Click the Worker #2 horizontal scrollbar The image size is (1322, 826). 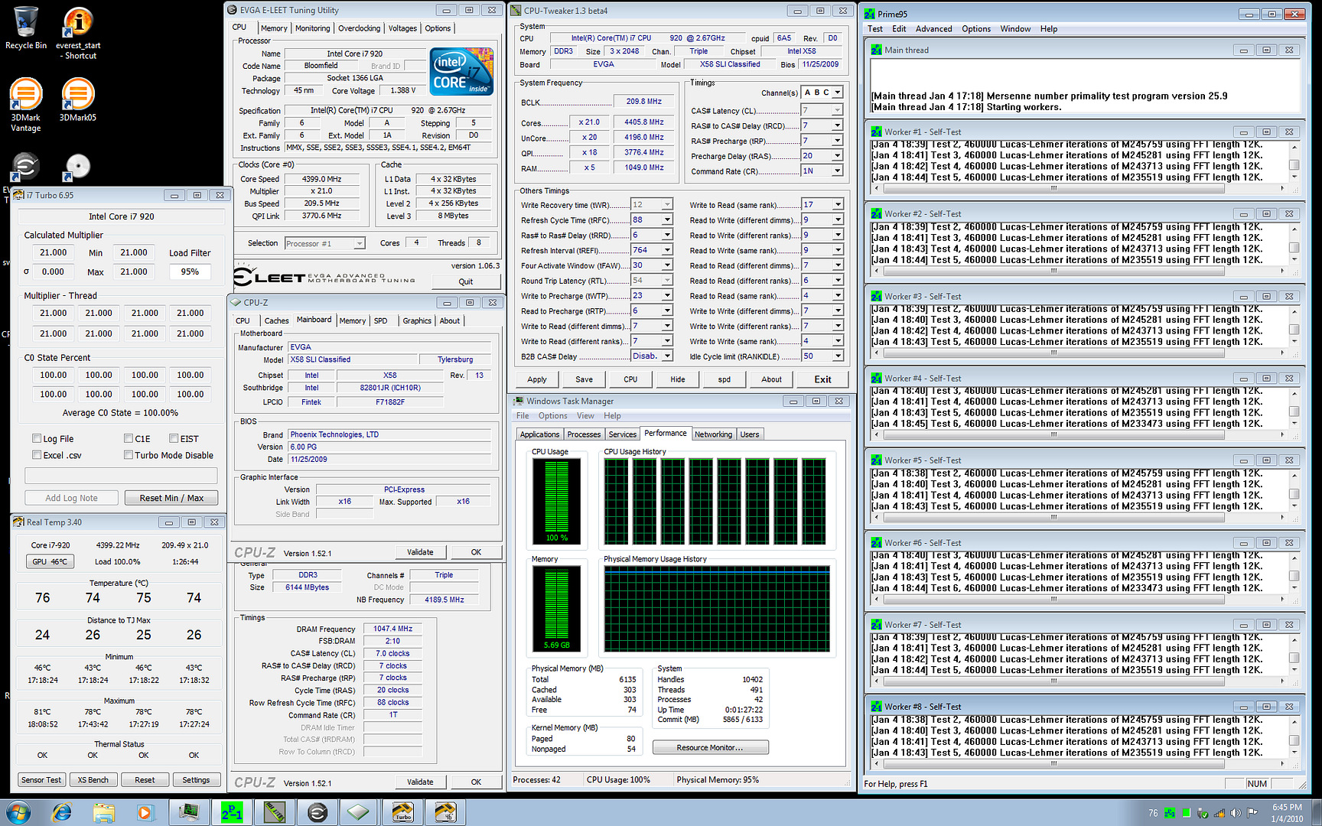click(1079, 270)
